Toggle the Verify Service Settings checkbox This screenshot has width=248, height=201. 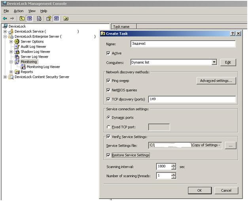coord(108,137)
